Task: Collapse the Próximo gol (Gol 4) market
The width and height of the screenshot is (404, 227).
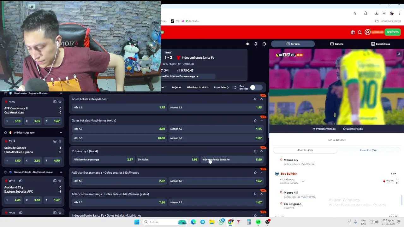Action: tap(261, 151)
